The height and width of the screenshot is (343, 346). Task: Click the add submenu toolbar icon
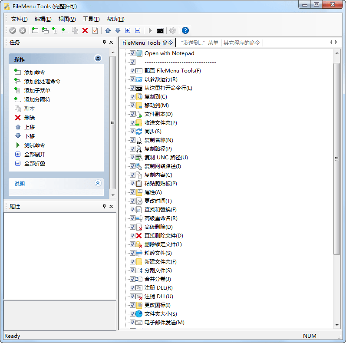(55, 30)
